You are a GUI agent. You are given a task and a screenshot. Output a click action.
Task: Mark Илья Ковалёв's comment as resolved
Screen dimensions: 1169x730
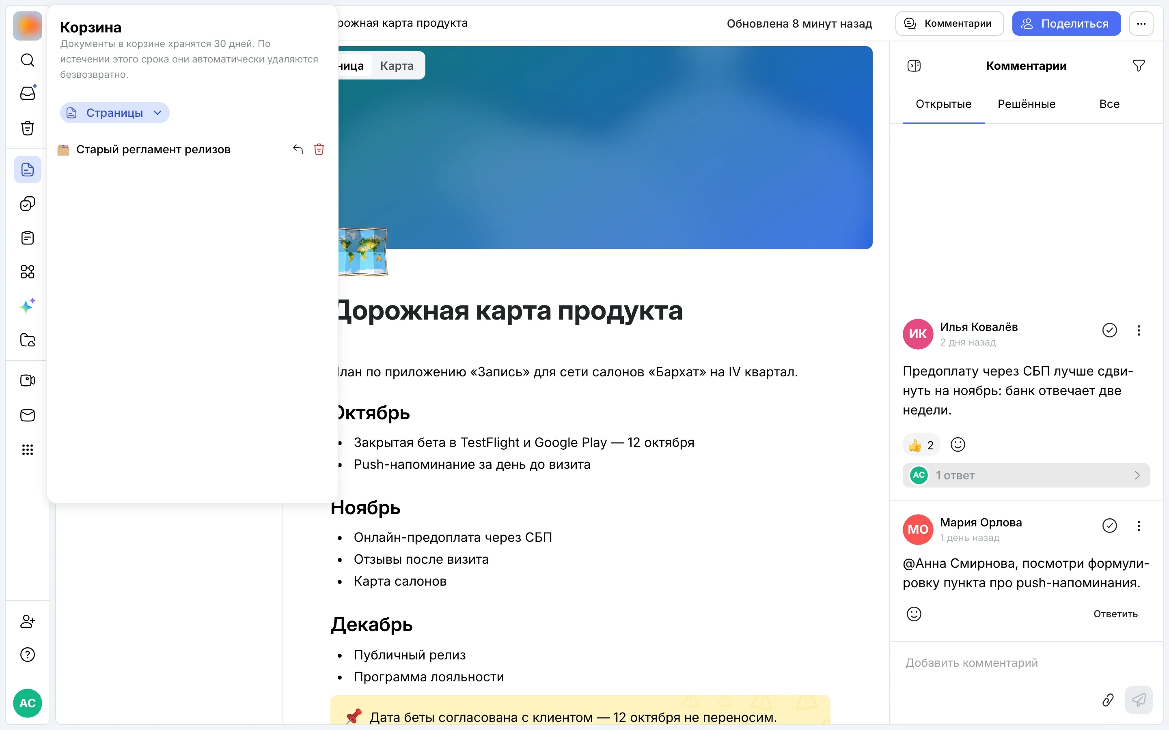[1110, 330]
